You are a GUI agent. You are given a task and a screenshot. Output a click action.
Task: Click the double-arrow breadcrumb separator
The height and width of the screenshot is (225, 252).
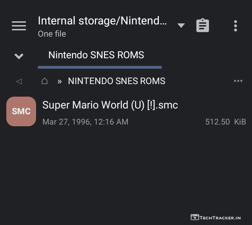(59, 81)
